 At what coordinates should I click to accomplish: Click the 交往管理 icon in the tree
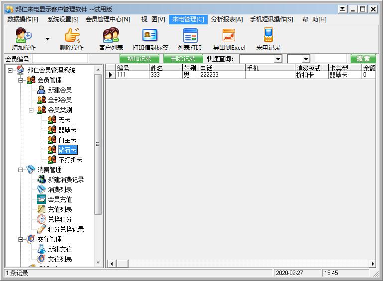(x=31, y=239)
